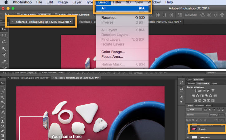Click the 3D Roll mode icon in the upper options bar

click(x=209, y=15)
